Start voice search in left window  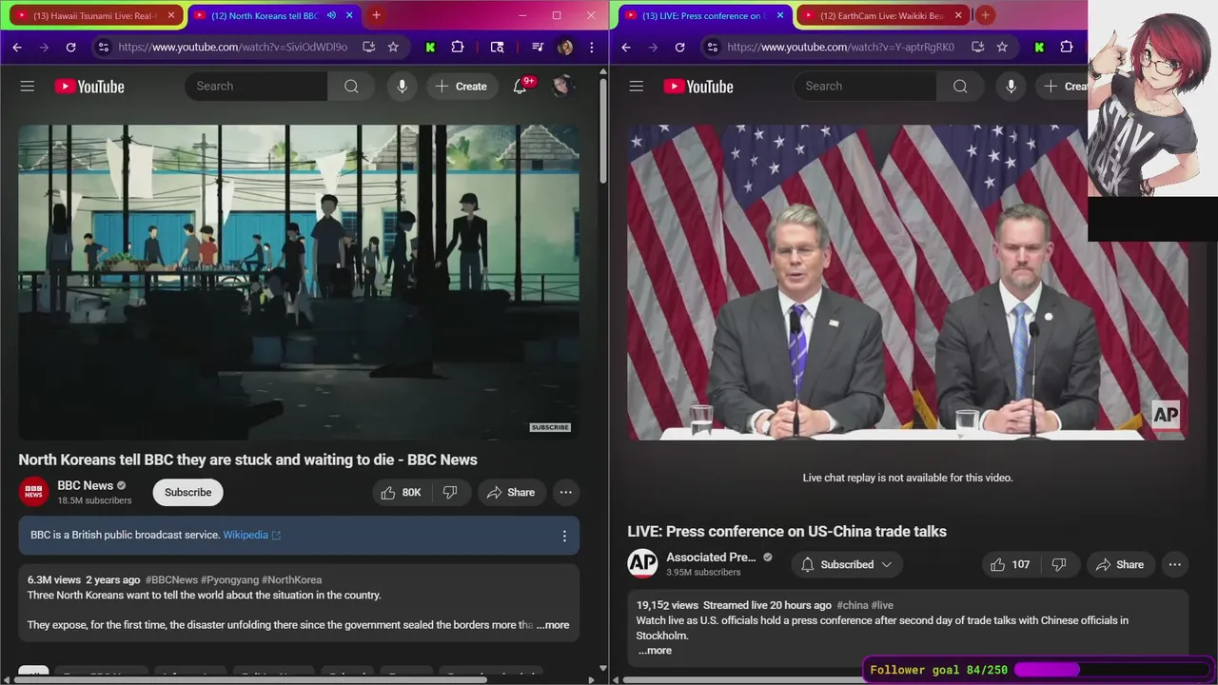point(402,87)
